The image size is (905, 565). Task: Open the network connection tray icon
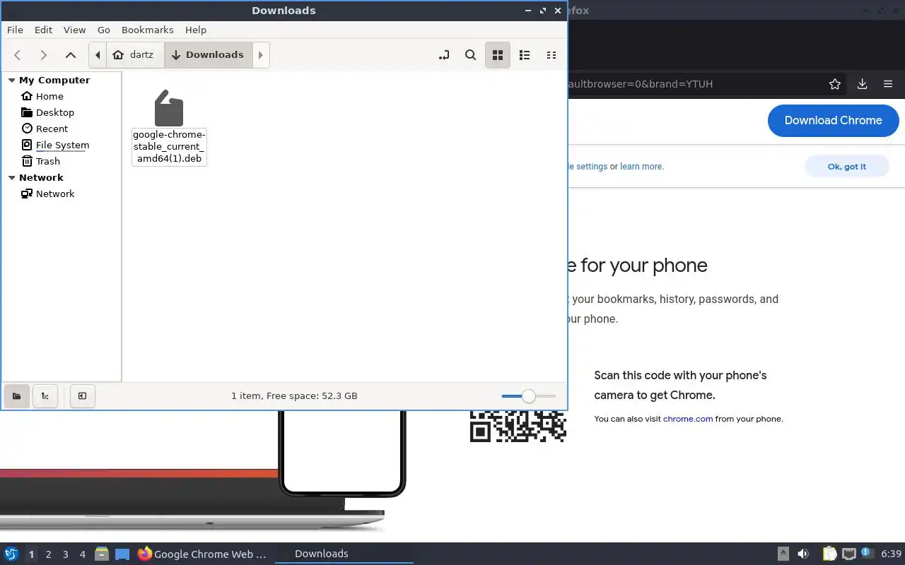tap(849, 554)
